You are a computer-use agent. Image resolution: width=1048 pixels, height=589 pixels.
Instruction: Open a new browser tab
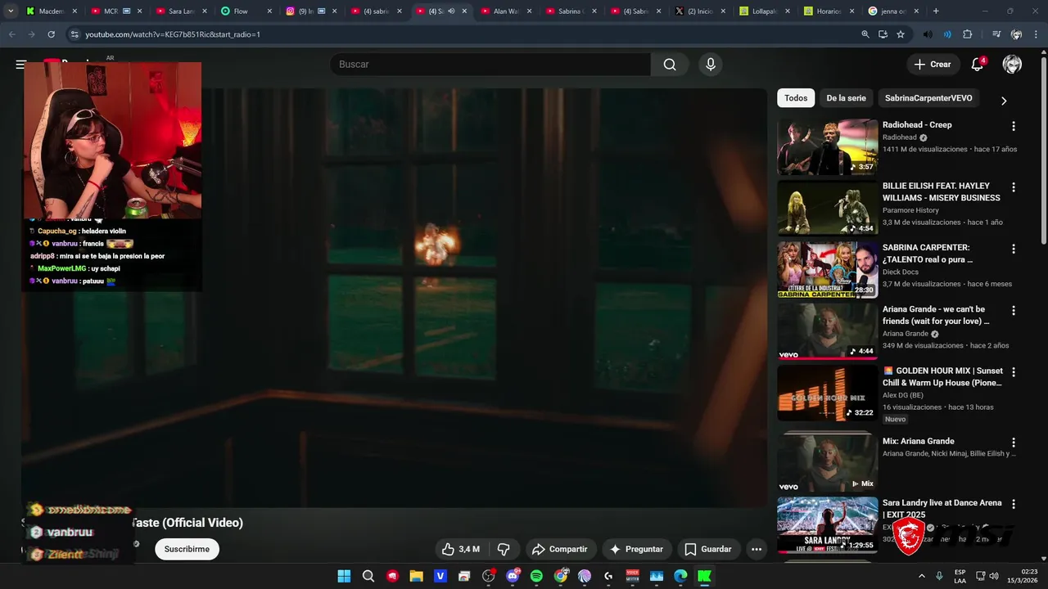coord(936,11)
